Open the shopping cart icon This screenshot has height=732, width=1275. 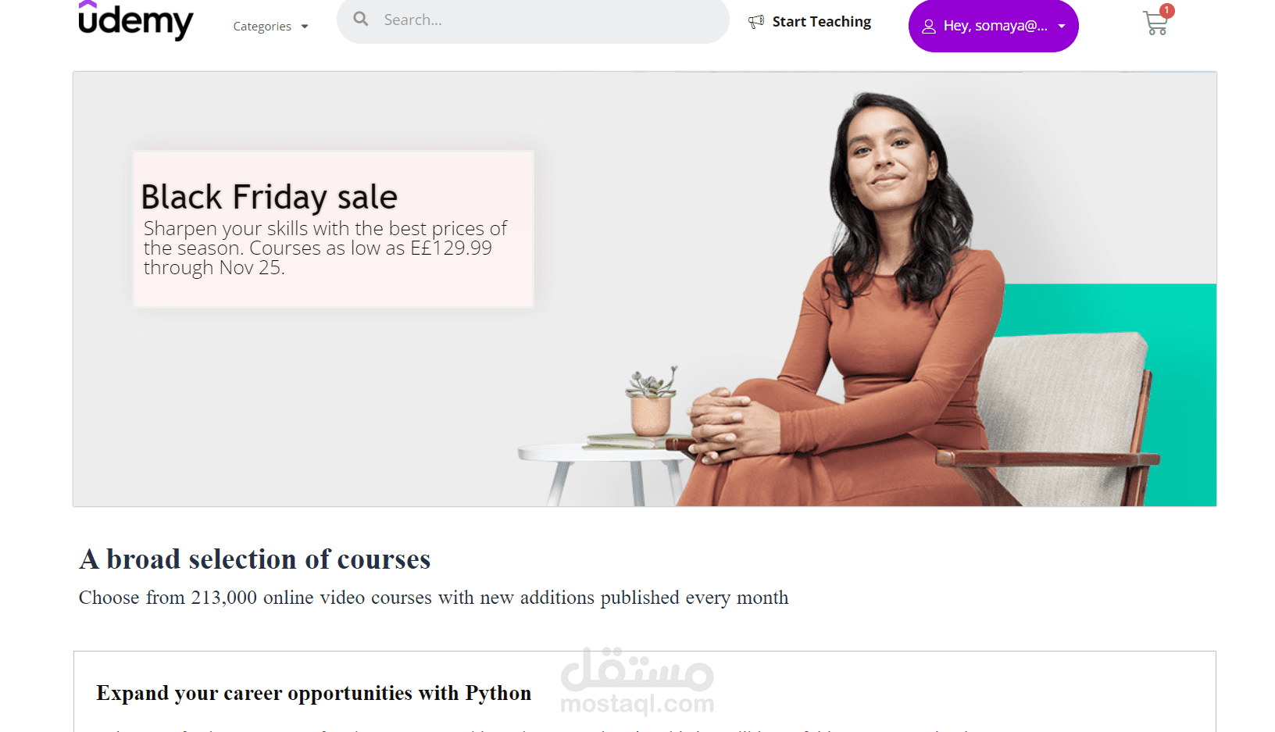[1155, 23]
